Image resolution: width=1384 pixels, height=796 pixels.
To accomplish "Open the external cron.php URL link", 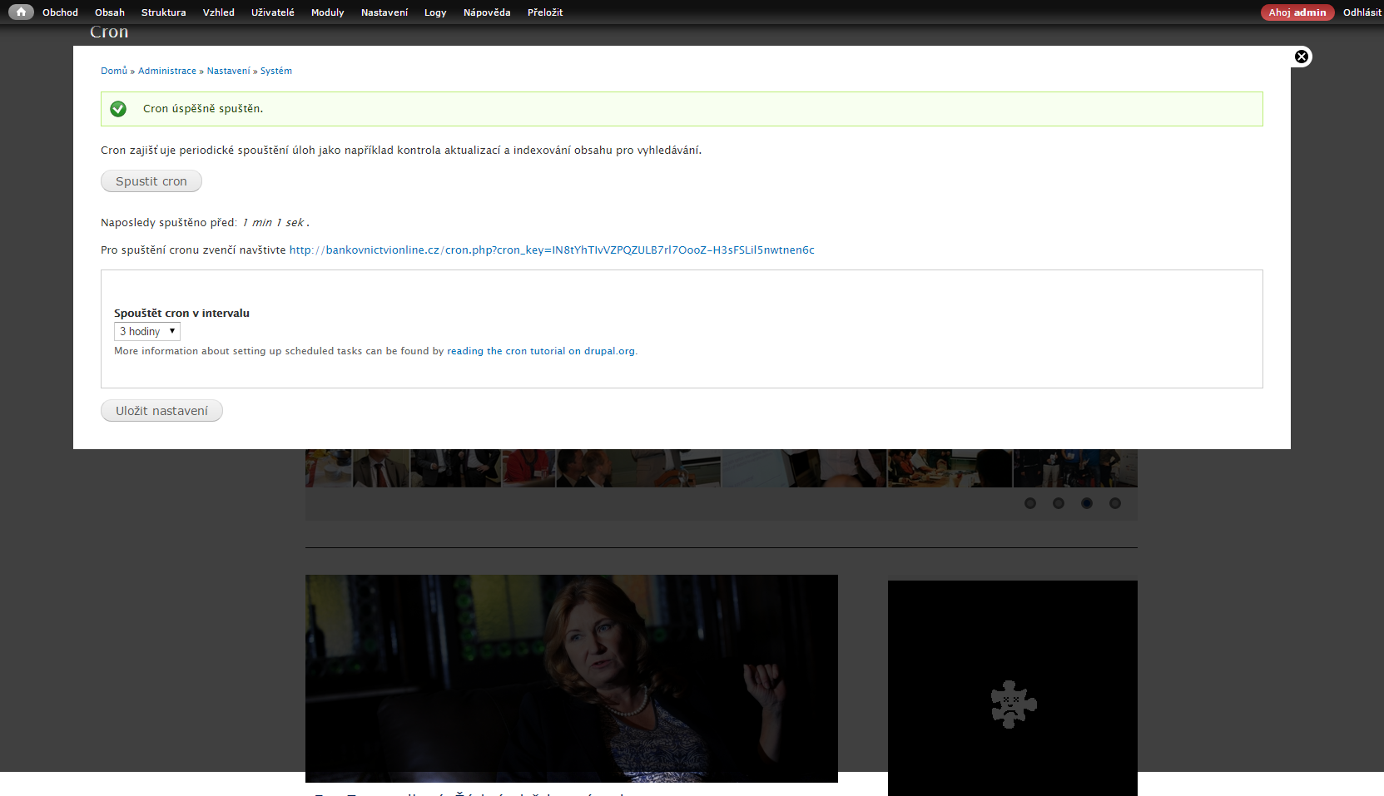I will coord(552,250).
